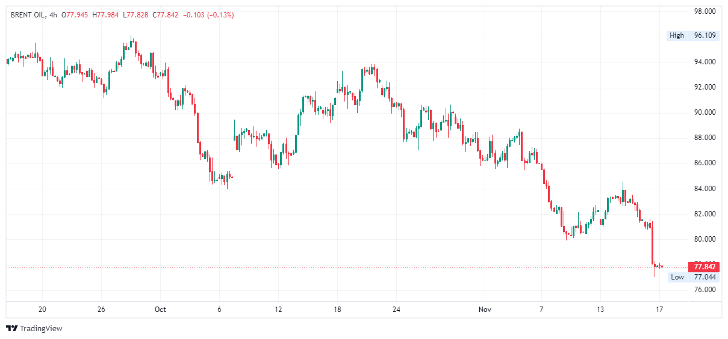Click the High 96.109 price label
Image resolution: width=728 pixels, height=339 pixels.
click(x=692, y=35)
